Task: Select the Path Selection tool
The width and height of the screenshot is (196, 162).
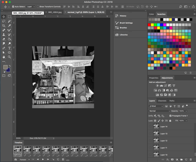Action: (x=4, y=53)
